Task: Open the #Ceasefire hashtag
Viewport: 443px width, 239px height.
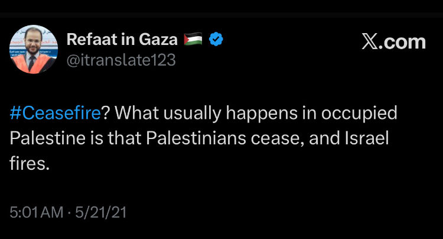Action: 54,114
